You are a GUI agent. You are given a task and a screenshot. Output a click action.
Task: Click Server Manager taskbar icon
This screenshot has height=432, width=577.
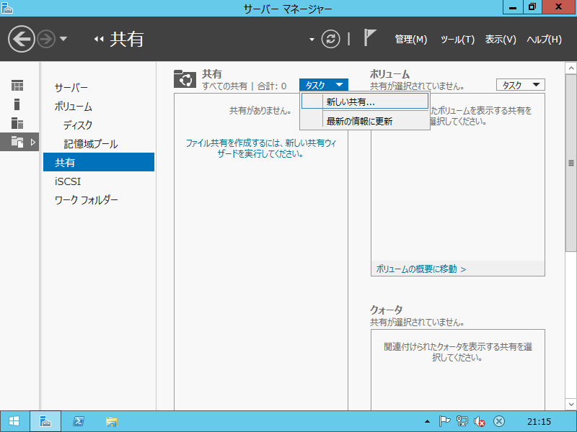[x=45, y=421]
